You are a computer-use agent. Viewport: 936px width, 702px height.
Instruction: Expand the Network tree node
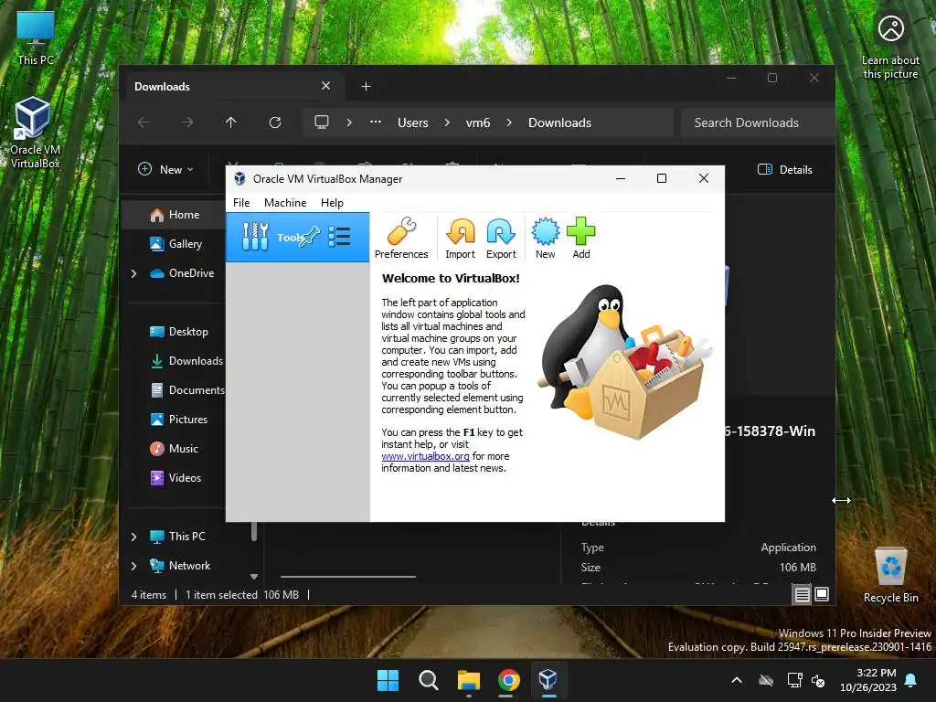point(133,566)
